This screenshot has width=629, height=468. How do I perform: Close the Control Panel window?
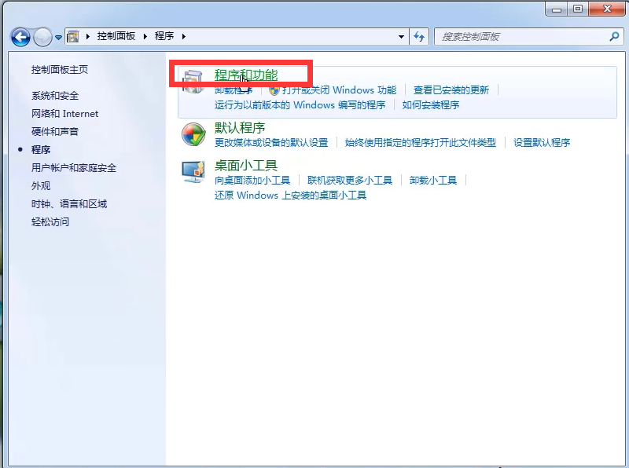click(x=607, y=9)
